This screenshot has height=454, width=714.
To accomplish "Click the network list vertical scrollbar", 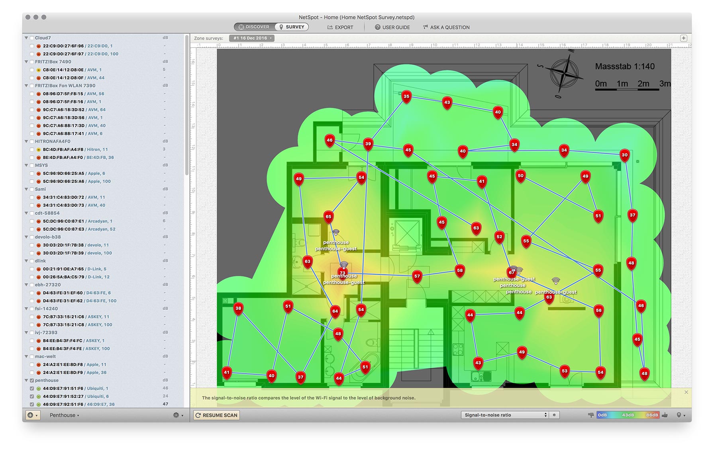I will click(186, 106).
